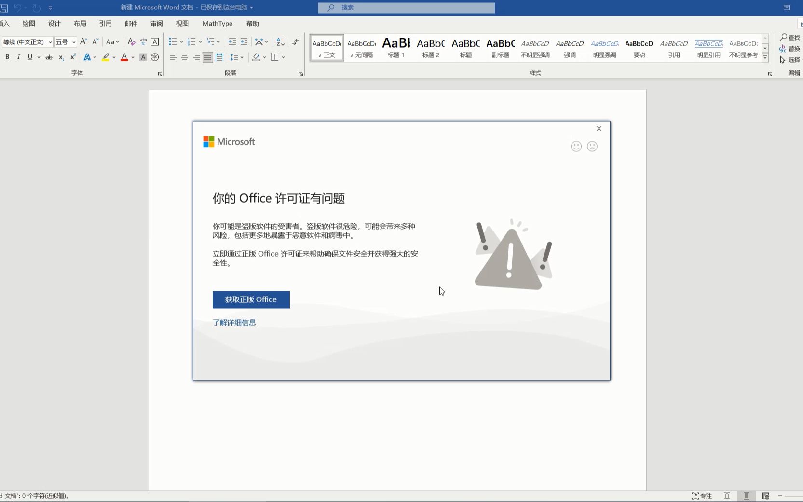803x502 pixels.
Task: Open the font name dropdown
Action: tap(50, 42)
